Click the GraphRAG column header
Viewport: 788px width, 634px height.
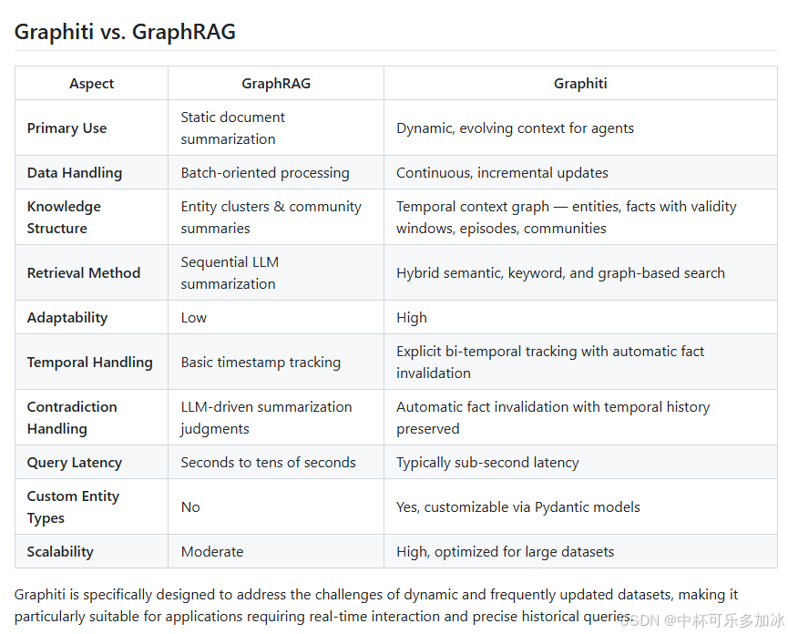[x=276, y=83]
